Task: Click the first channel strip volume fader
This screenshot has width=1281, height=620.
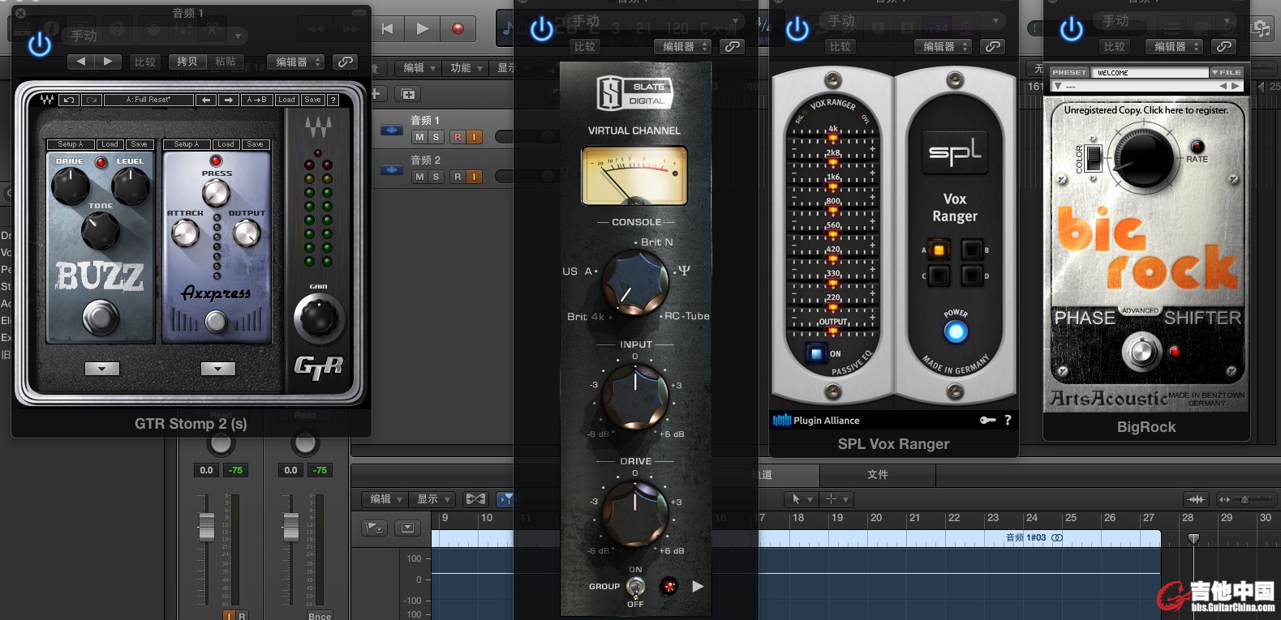Action: pos(207,528)
